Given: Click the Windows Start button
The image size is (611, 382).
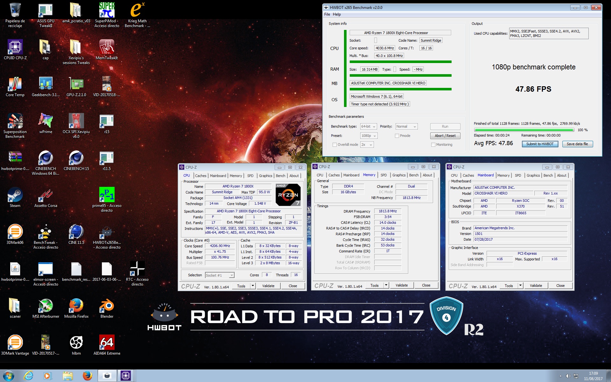Looking at the screenshot, I should tap(9, 376).
